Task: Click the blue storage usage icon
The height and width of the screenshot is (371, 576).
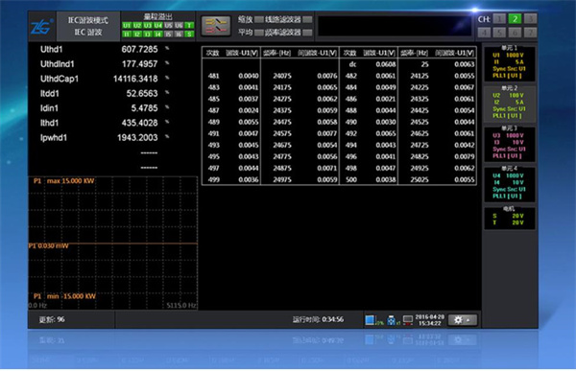Action: tap(370, 320)
